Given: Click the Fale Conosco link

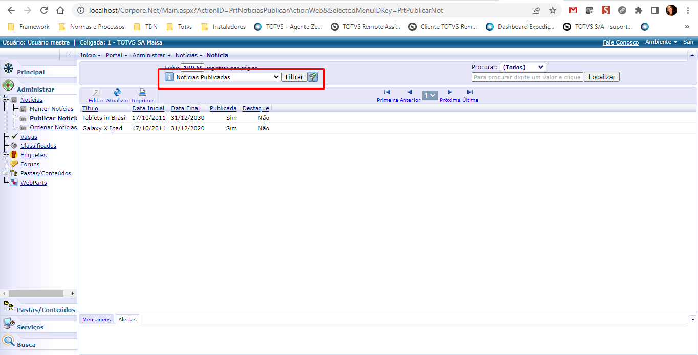Looking at the screenshot, I should pos(621,42).
